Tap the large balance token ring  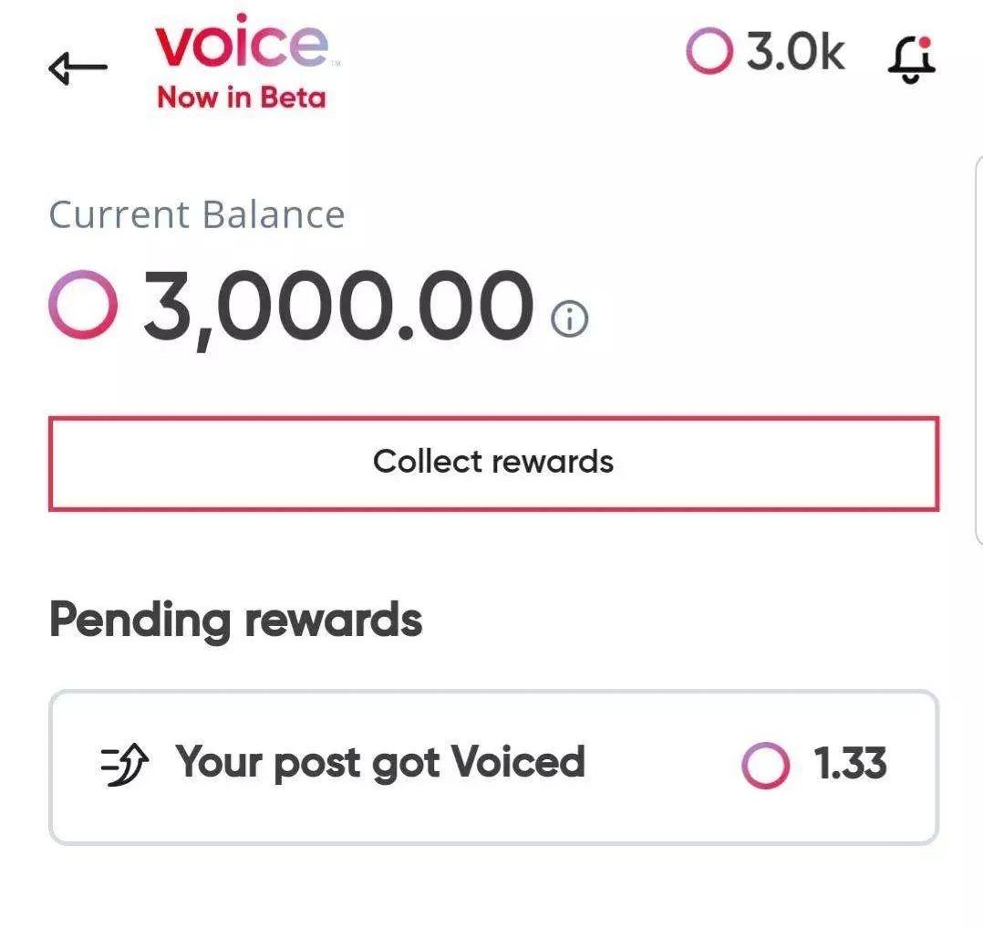[x=83, y=306]
